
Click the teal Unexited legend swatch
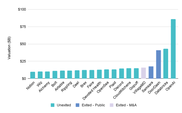pyautogui.click(x=53, y=105)
